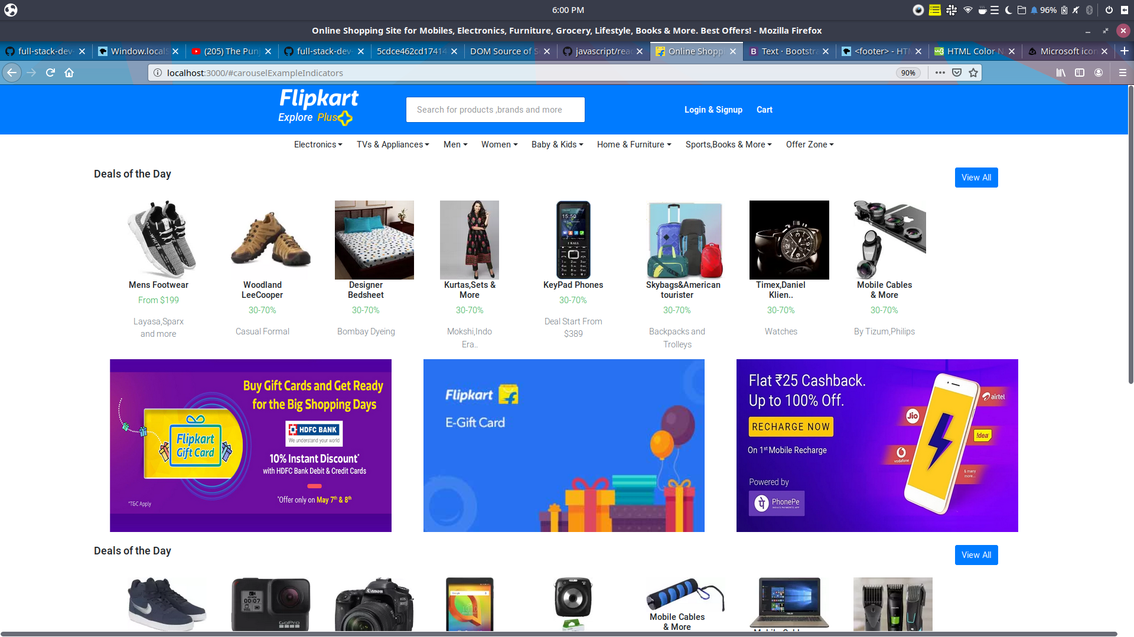Click the Login & Signup link

(x=713, y=110)
